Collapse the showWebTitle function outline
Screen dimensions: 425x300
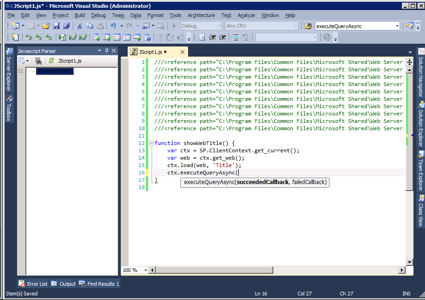152,143
